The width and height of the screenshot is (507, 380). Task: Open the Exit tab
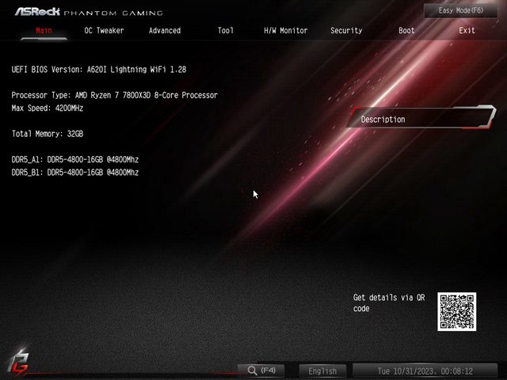(x=467, y=31)
